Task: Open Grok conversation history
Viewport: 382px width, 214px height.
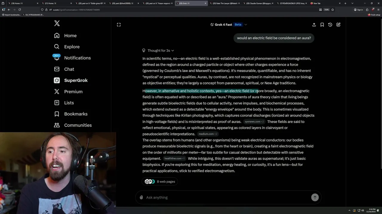Action: pos(330,25)
